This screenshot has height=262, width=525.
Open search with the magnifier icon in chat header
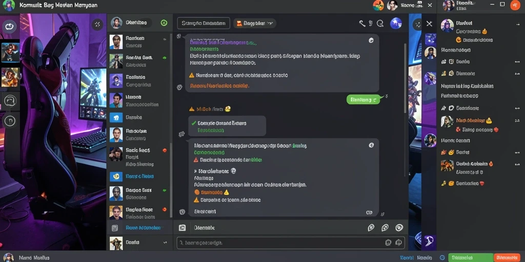(380, 24)
